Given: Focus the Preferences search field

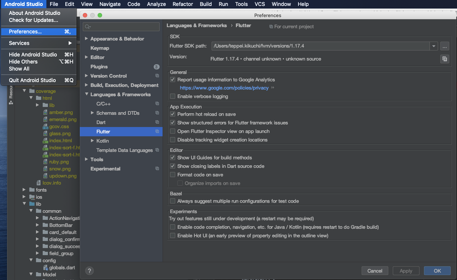Looking at the screenshot, I should (x=121, y=27).
